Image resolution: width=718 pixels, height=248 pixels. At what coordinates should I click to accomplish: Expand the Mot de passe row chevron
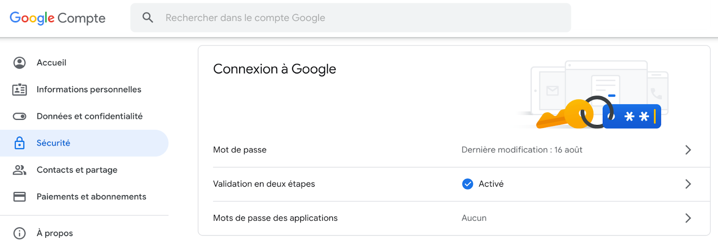[688, 150]
